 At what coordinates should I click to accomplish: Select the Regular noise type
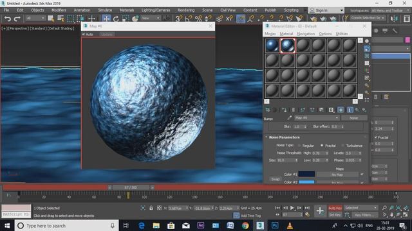[299, 146]
